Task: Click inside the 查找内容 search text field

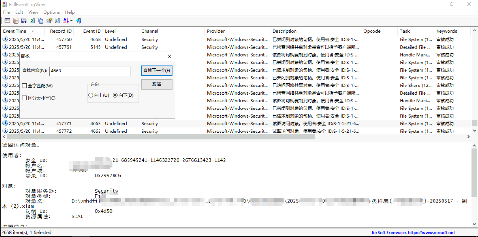Action: pyautogui.click(x=90, y=71)
